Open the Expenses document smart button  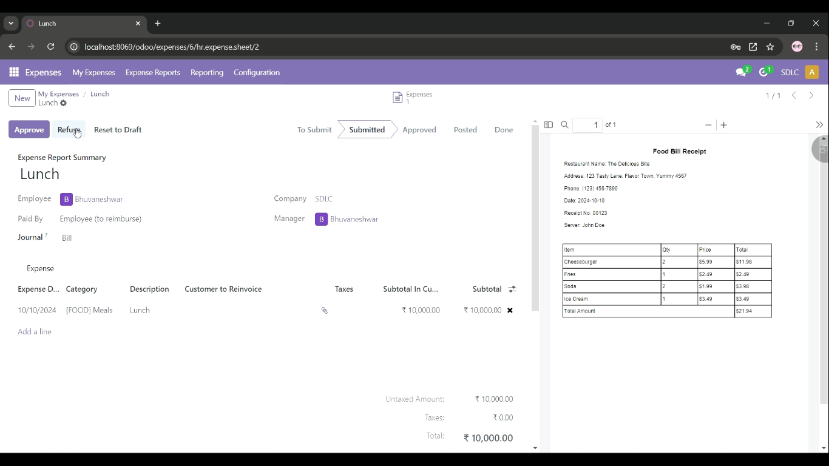click(x=413, y=98)
